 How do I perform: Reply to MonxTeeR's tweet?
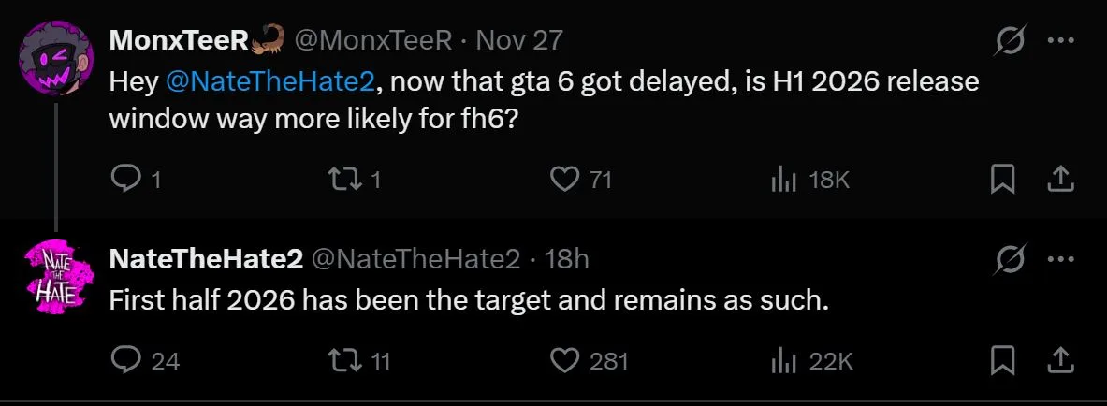(x=124, y=179)
